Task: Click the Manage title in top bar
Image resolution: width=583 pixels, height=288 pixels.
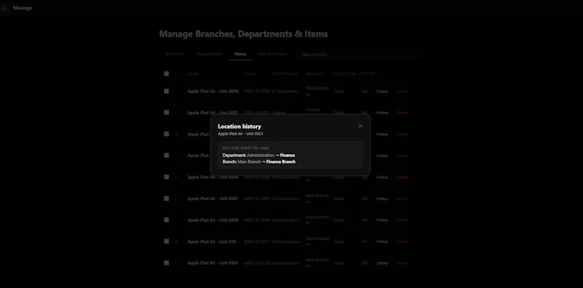Action: 23,8
